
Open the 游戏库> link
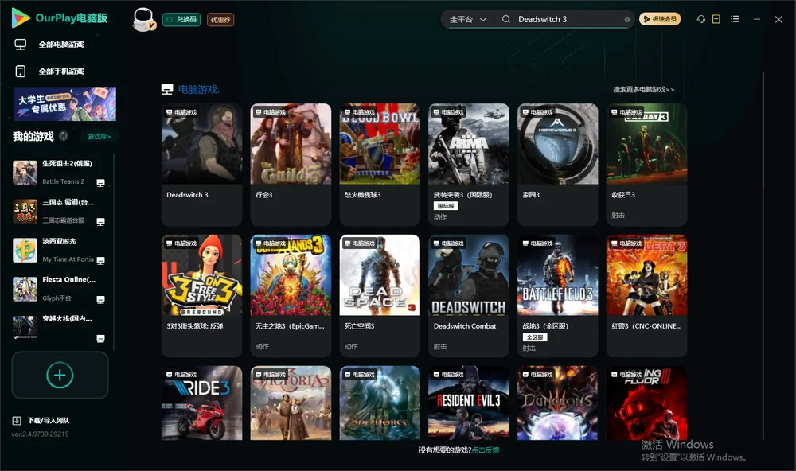tap(99, 137)
